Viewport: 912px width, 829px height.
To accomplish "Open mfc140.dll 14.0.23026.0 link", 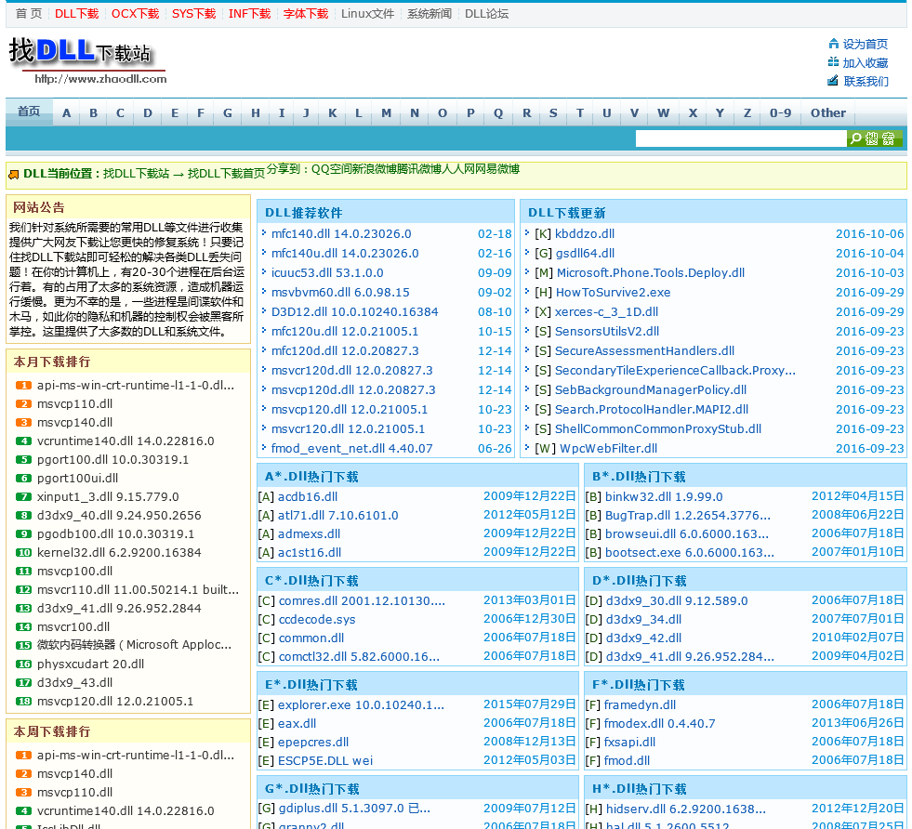I will [x=341, y=233].
